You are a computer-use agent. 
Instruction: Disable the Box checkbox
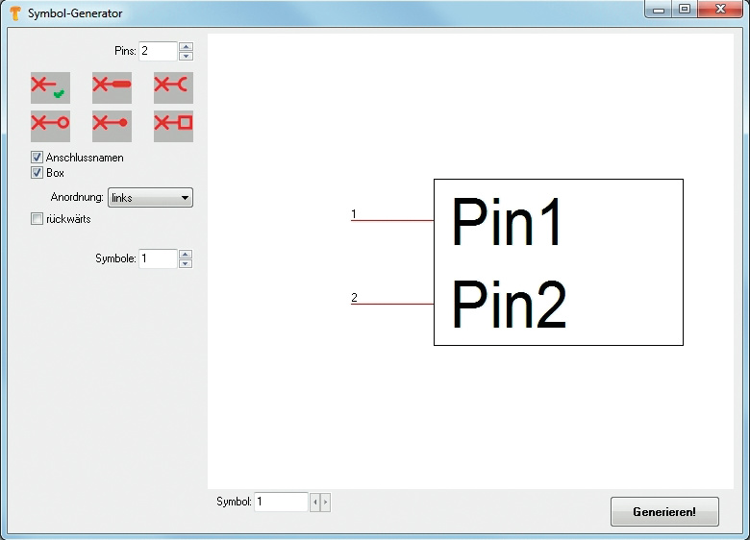(37, 173)
